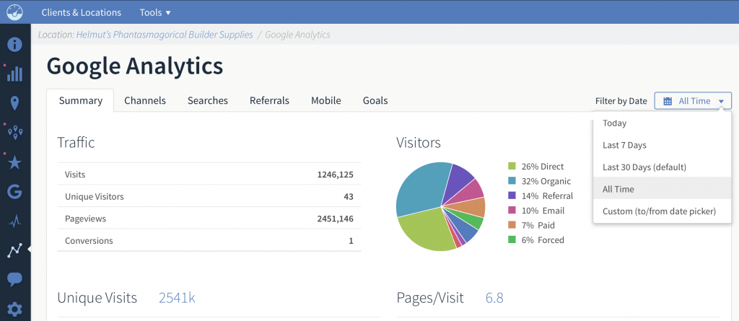Click the Unique Visits 2541k value
Screen dimensions: 739x321
click(177, 298)
